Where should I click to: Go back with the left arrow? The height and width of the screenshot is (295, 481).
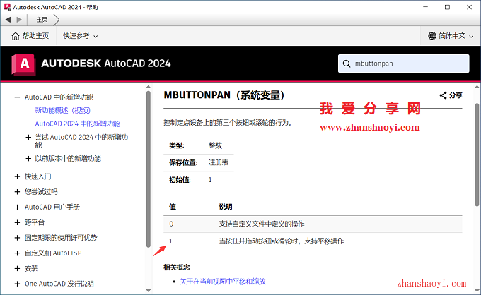tap(8, 20)
